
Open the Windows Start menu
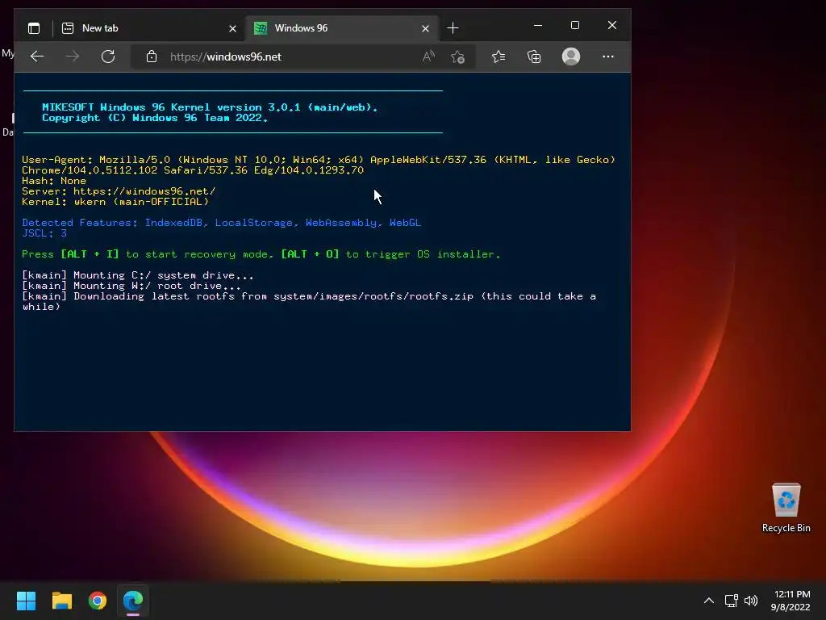26,601
